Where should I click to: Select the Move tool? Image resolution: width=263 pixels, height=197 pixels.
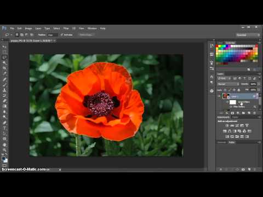[4, 47]
